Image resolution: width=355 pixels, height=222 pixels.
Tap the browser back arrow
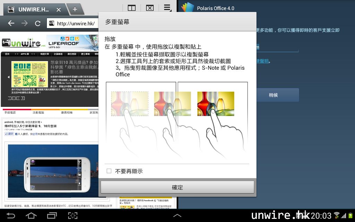click(x=11, y=23)
